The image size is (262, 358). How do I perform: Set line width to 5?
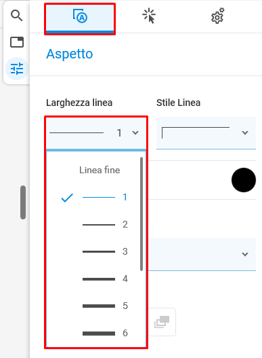pos(96,306)
